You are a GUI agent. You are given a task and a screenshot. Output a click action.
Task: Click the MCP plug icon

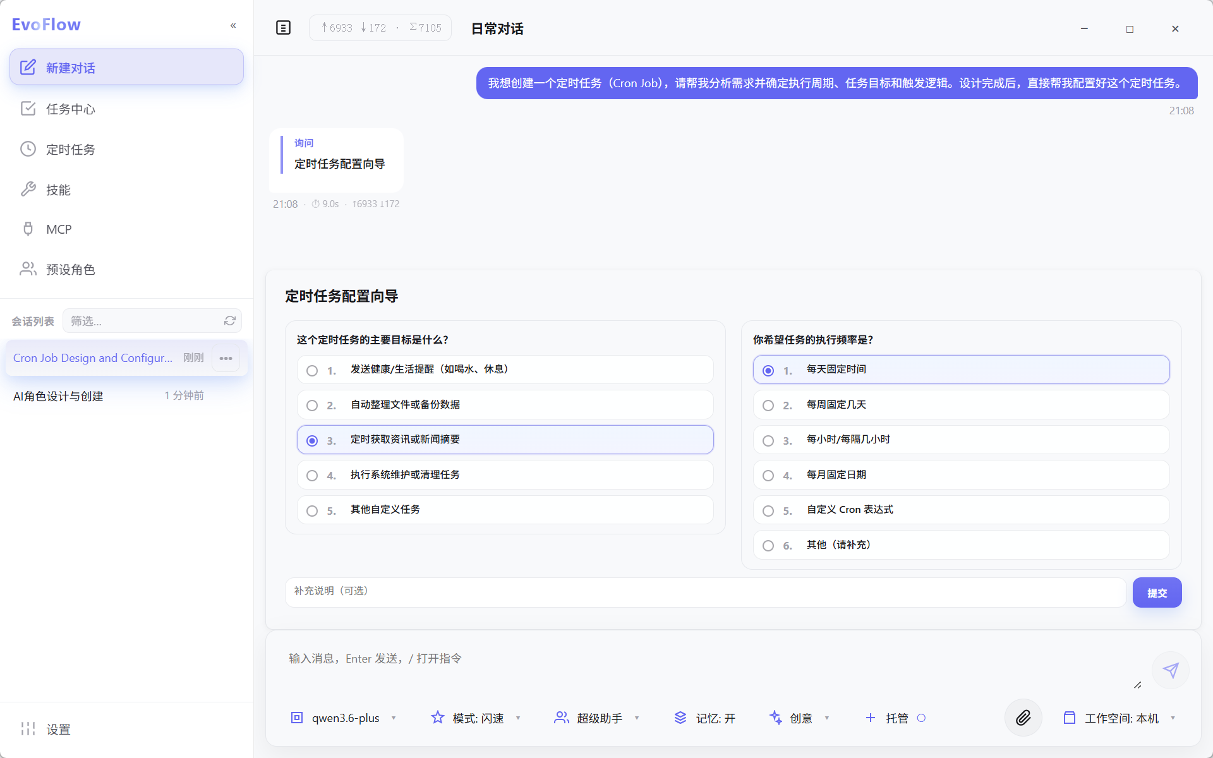pos(28,229)
